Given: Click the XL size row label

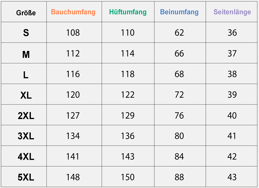Looking at the screenshot, I should pos(26,96).
